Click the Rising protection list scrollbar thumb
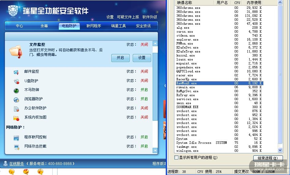 (x=155, y=87)
